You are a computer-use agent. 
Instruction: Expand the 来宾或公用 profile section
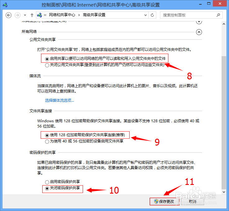(199, 22)
